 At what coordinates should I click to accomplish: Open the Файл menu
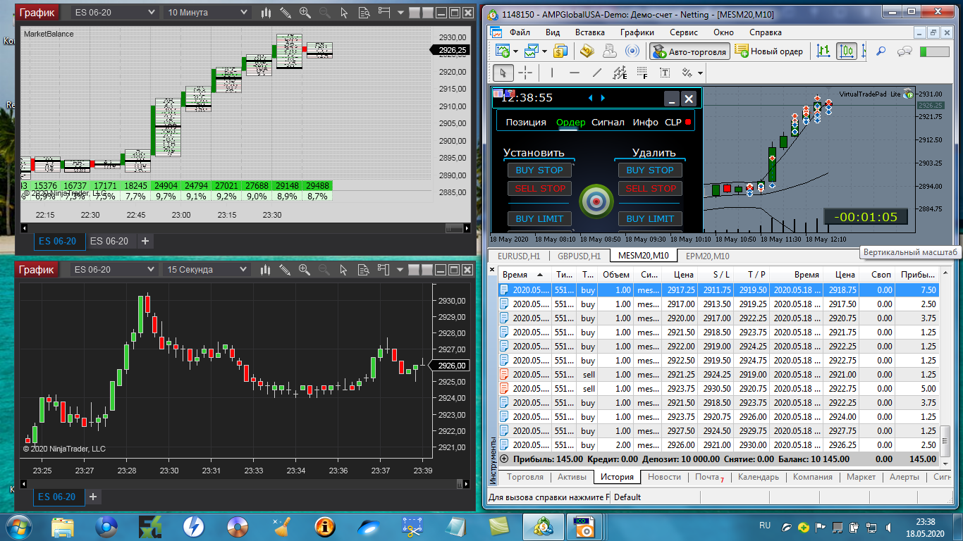pos(520,32)
